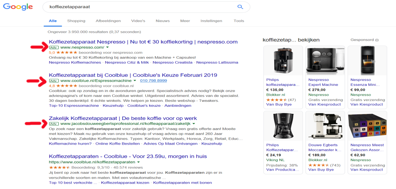
Task: Click the Gesponsord info icon
Action: coord(377,40)
